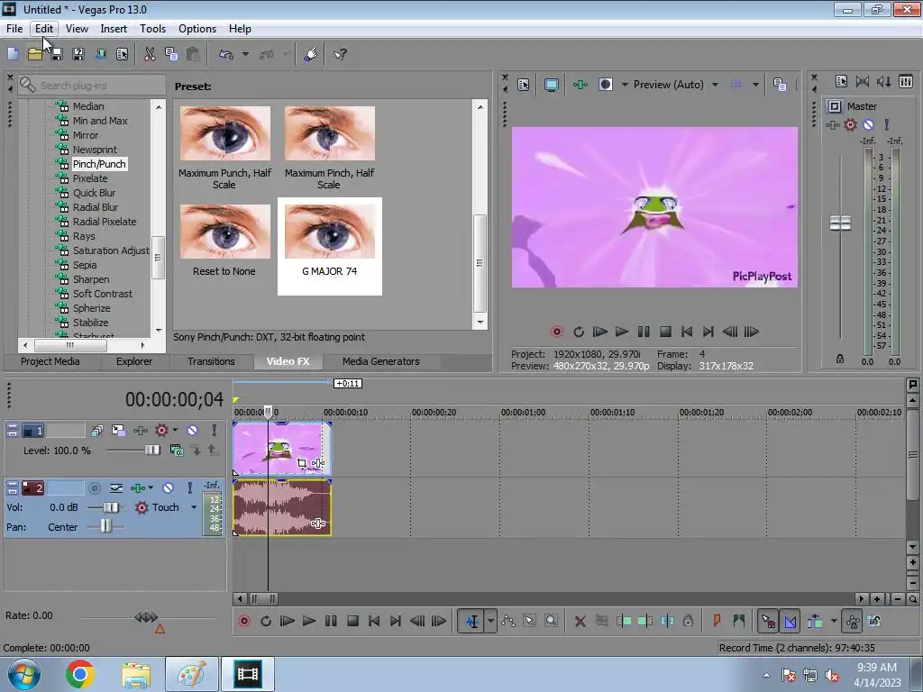This screenshot has width=923, height=692.
Task: Click the Delete X icon in timeline toolbar
Action: coord(580,621)
